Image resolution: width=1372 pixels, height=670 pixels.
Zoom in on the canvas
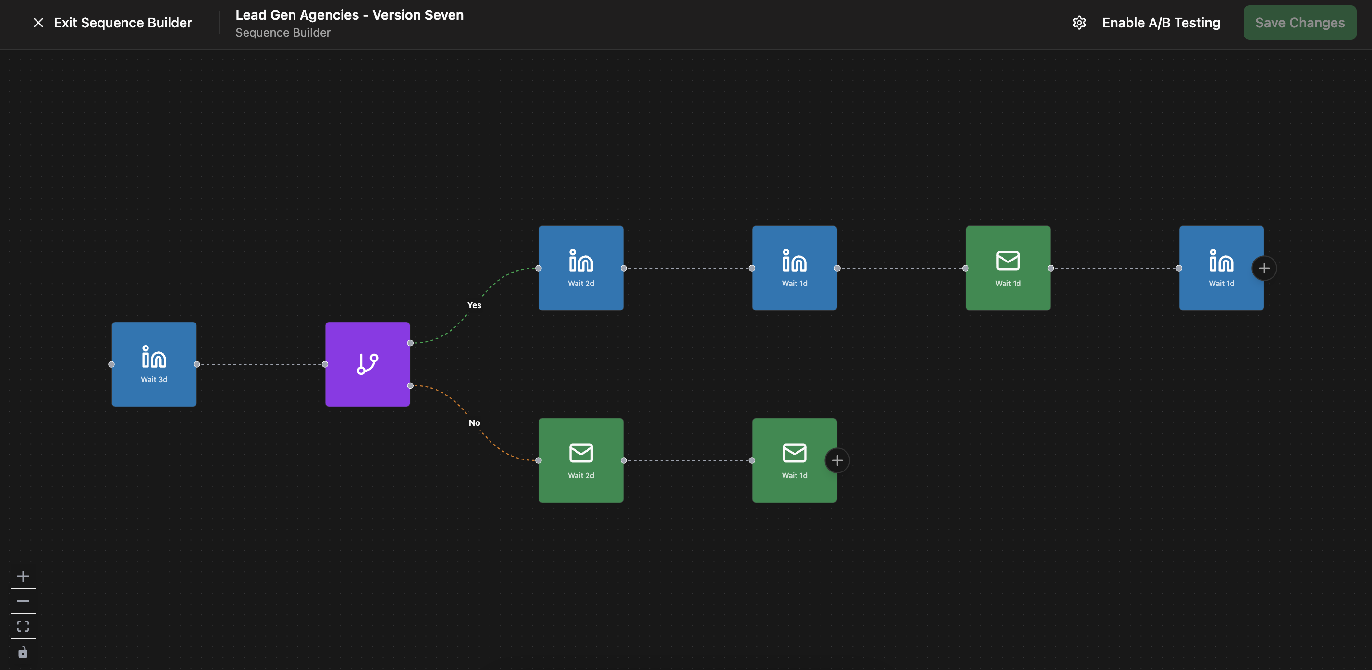tap(23, 576)
